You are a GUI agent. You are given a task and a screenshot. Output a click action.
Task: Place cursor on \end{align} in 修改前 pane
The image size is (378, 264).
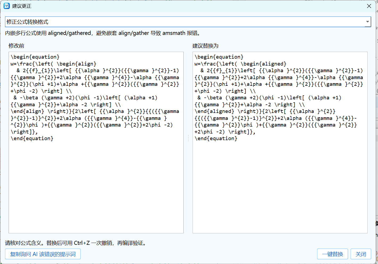(x=27, y=111)
